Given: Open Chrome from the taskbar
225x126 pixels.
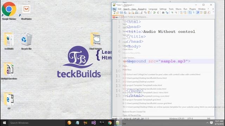Looking at the screenshot, I should [110, 123].
